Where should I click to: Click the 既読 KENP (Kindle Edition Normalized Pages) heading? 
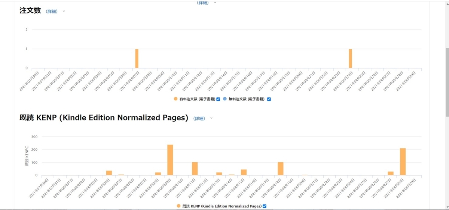pyautogui.click(x=104, y=118)
